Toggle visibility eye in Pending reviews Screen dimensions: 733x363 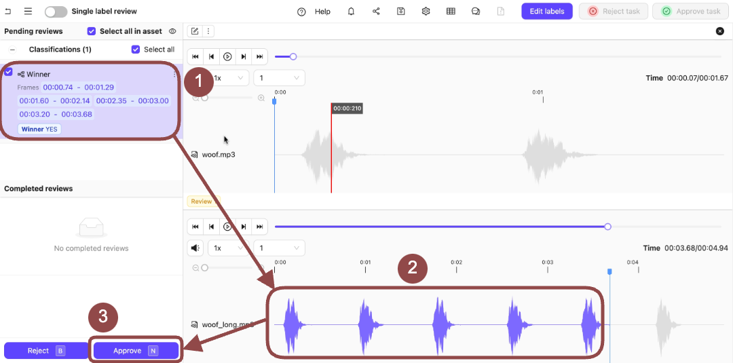(x=172, y=31)
